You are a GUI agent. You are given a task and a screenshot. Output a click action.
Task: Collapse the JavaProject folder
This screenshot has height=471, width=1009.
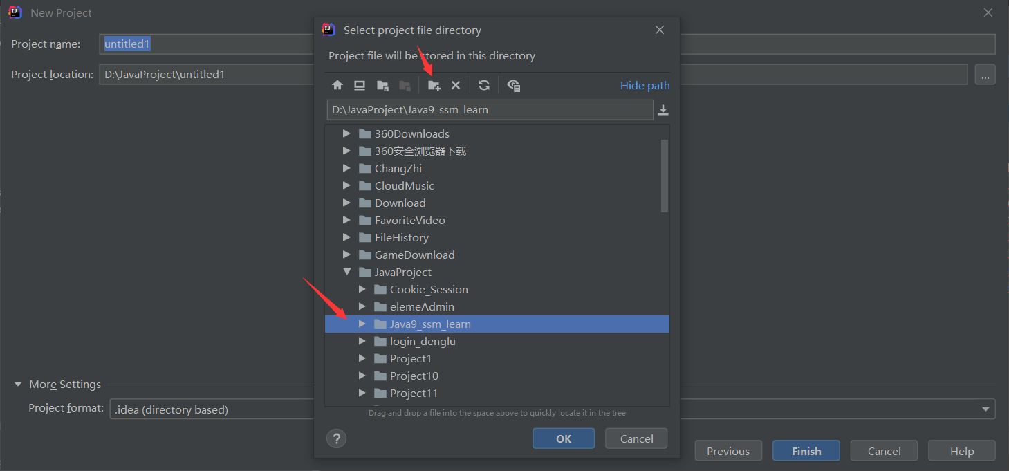pyautogui.click(x=346, y=272)
